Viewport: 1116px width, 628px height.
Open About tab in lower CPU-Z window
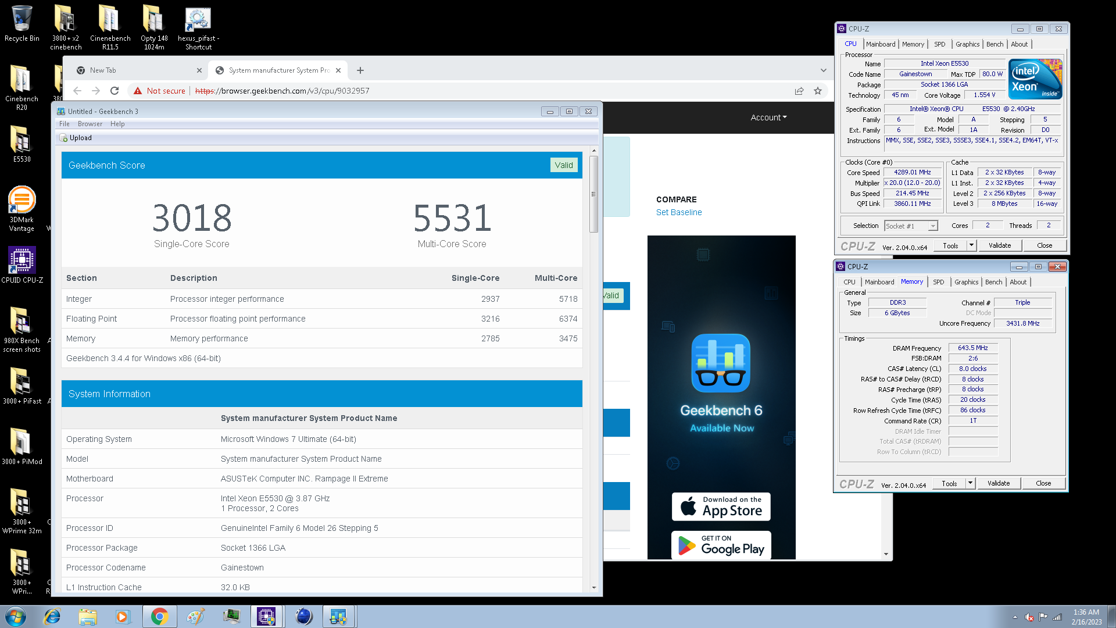[x=1018, y=282]
